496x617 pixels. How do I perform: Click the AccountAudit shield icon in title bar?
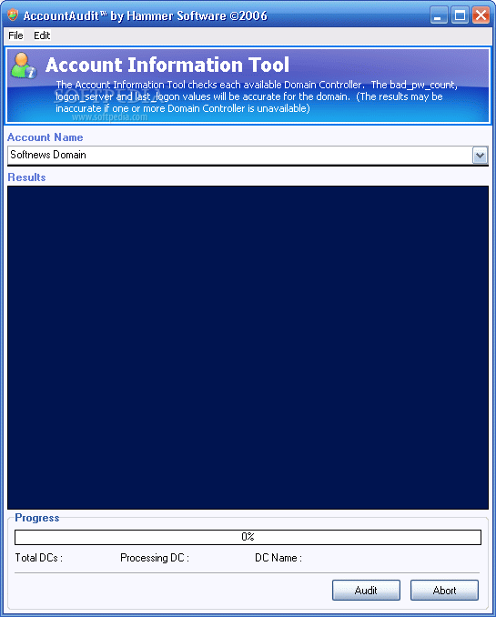click(x=13, y=15)
